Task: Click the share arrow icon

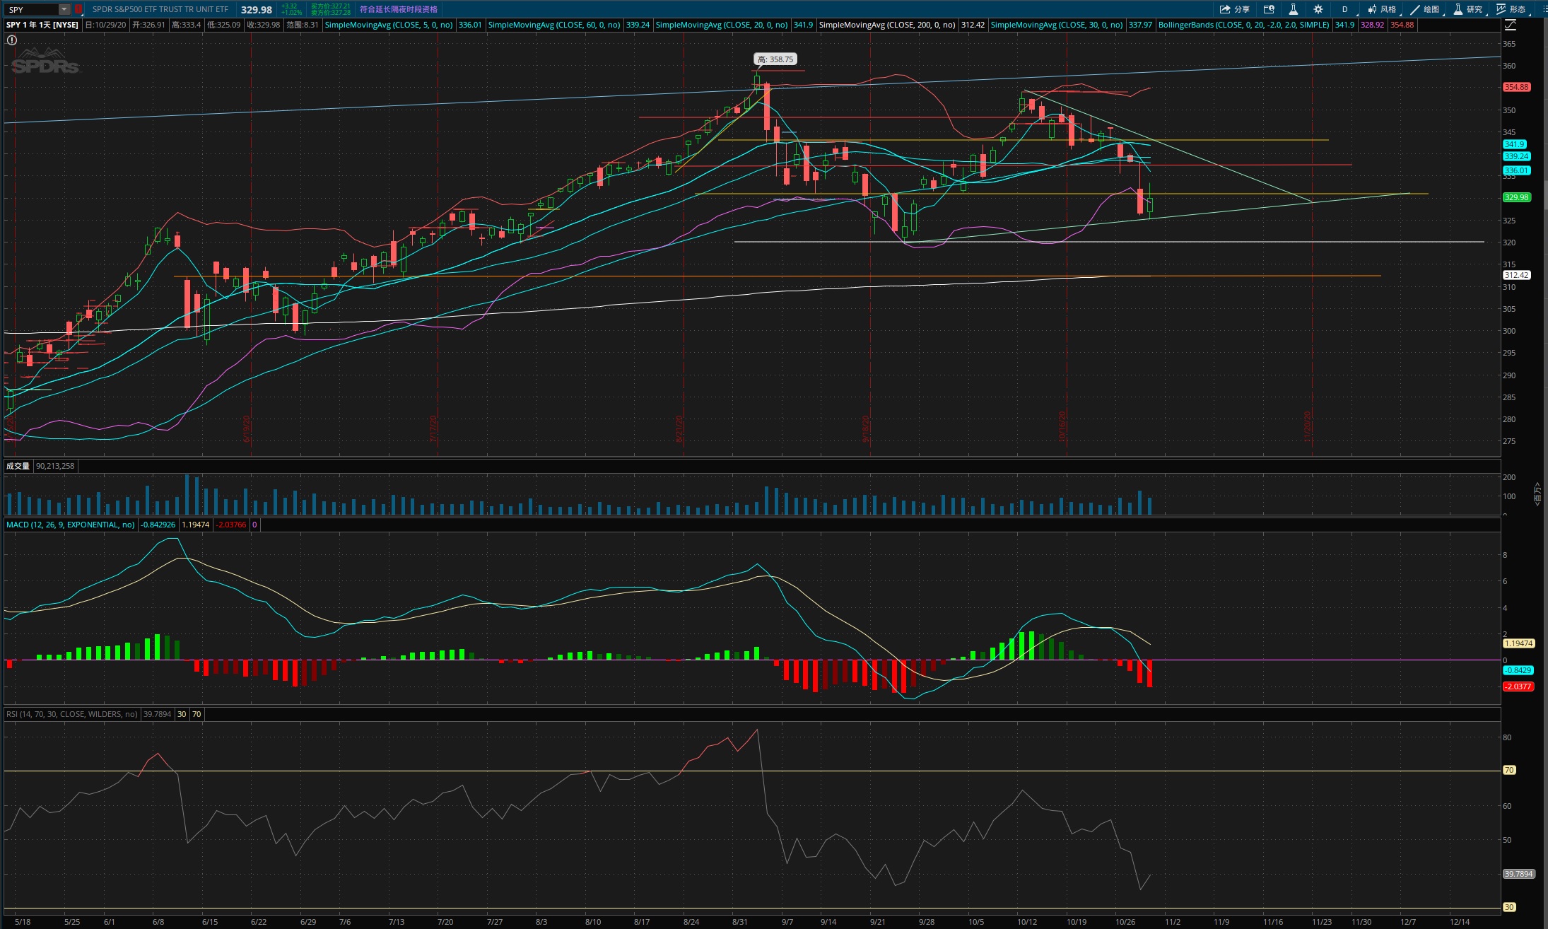Action: point(1225,9)
